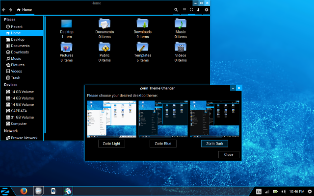
Task: Open the En keyboard layout indicator
Action: [x=259, y=192]
